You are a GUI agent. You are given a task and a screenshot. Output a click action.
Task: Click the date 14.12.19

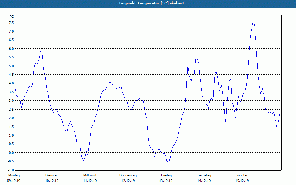click(x=204, y=181)
